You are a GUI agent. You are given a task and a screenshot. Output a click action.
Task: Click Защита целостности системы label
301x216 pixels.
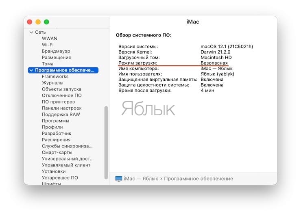(x=154, y=85)
